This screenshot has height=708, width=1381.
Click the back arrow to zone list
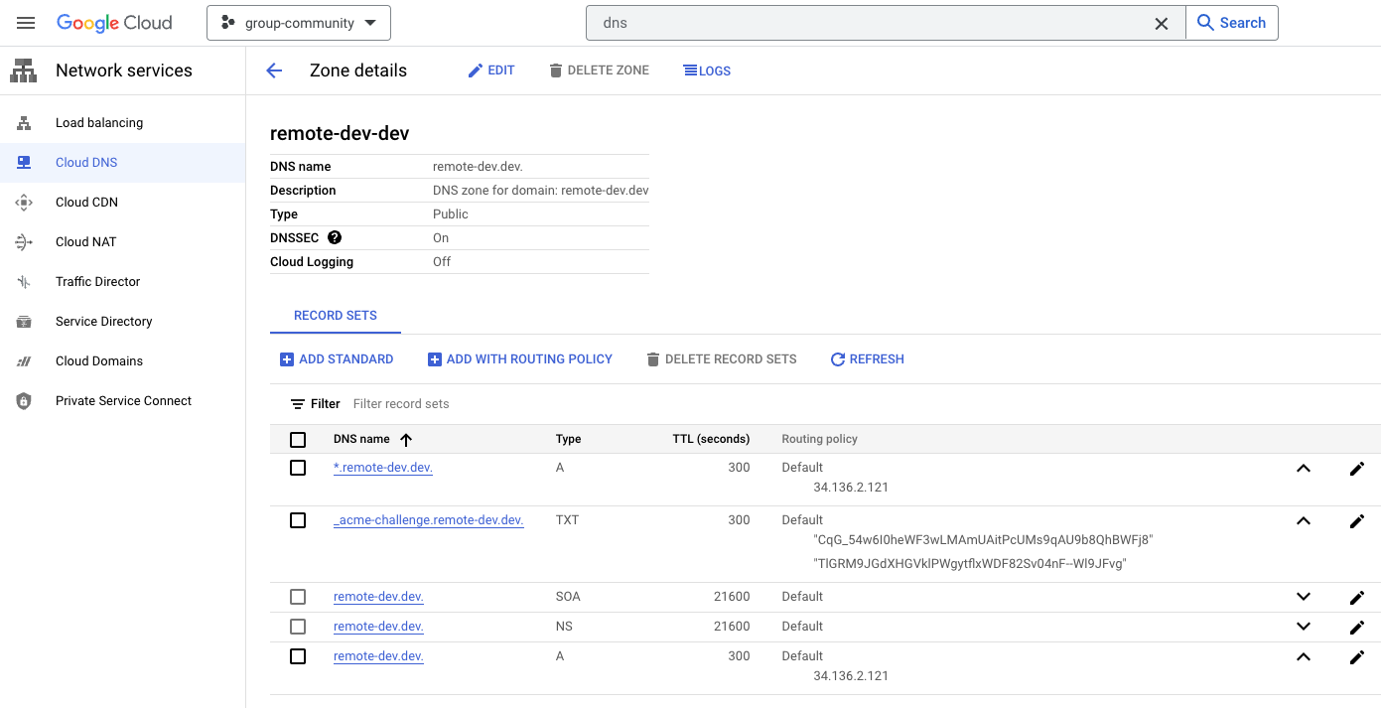[273, 70]
